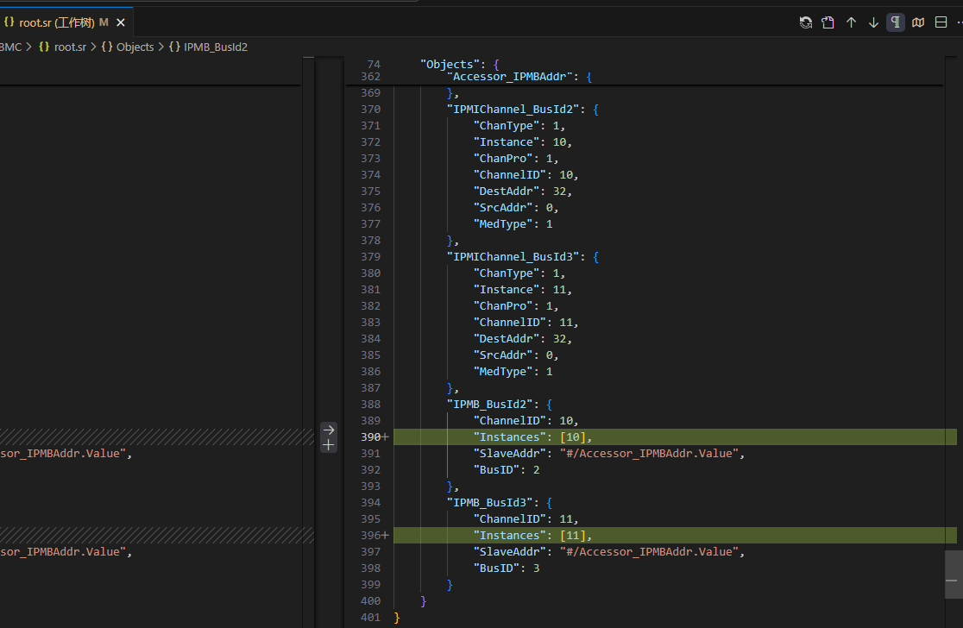Click line number 390 in the gutter
Image resolution: width=963 pixels, height=628 pixels.
pyautogui.click(x=370, y=437)
